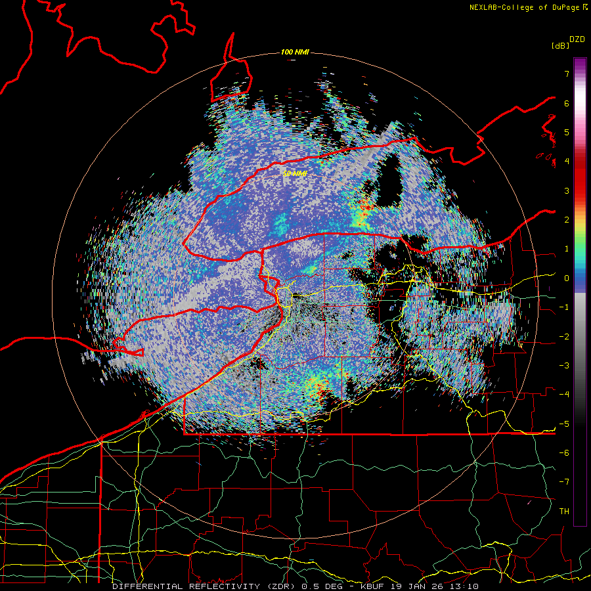Click the ZDR color scale bar
Image resolution: width=591 pixels, height=591 pixels.
coord(580,292)
